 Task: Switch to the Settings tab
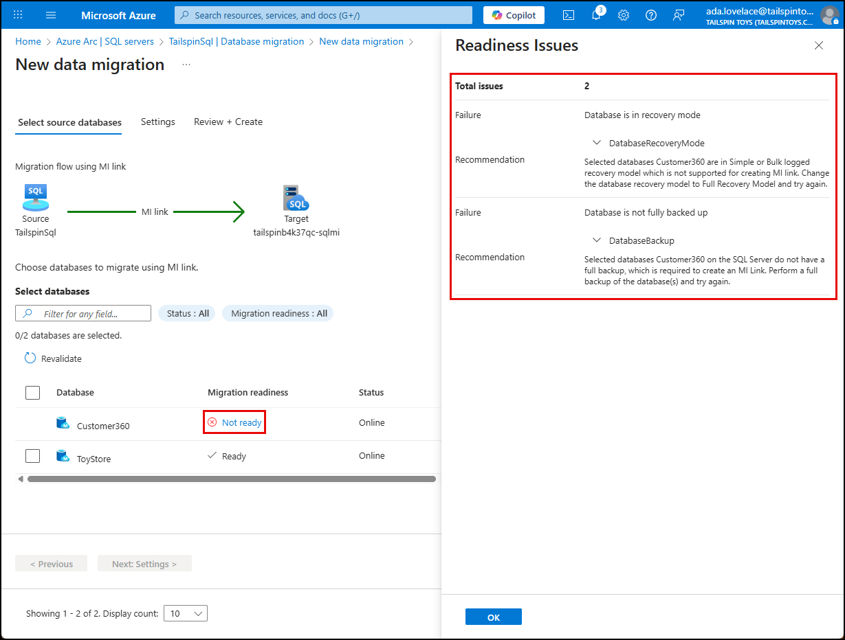157,122
